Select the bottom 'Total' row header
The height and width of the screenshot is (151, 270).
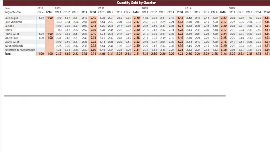[x=8, y=54]
